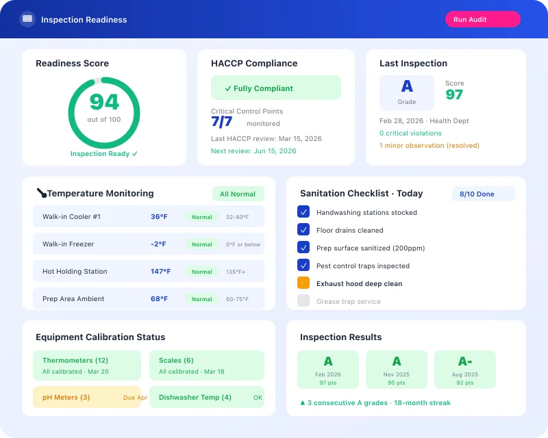Click the green streak arrow indicator
This screenshot has width=548, height=438.
coord(302,403)
